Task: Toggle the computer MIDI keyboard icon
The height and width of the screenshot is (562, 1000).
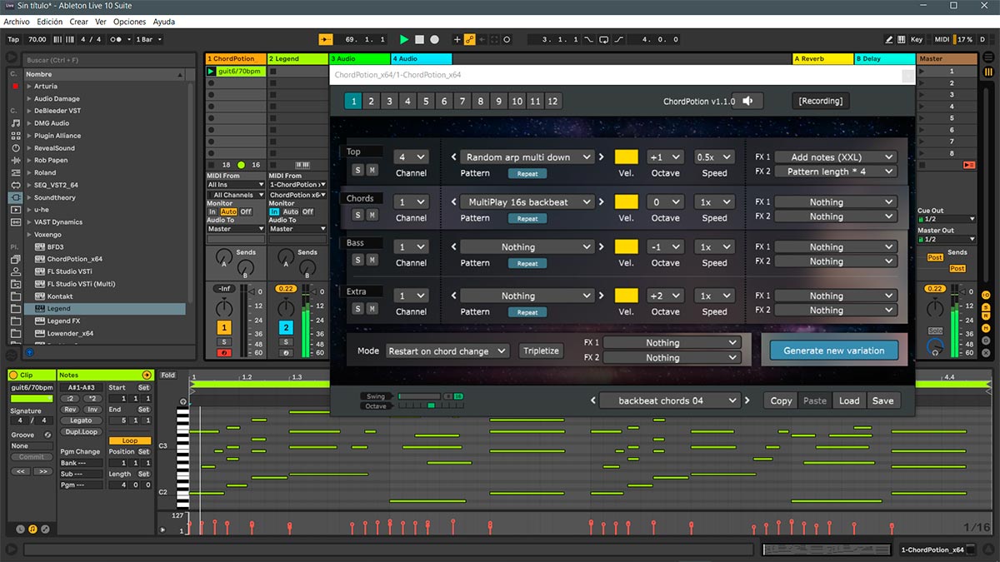Action: (902, 39)
